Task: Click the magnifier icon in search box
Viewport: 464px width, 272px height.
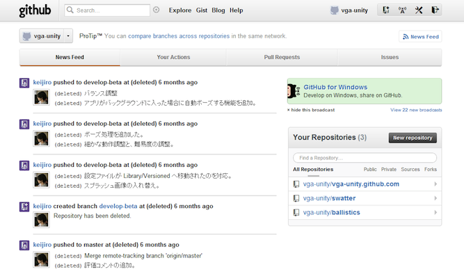Action: click(70, 10)
